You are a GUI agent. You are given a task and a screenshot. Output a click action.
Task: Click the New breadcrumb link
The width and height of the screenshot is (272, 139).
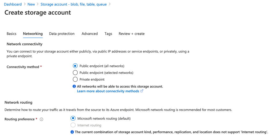31,4
